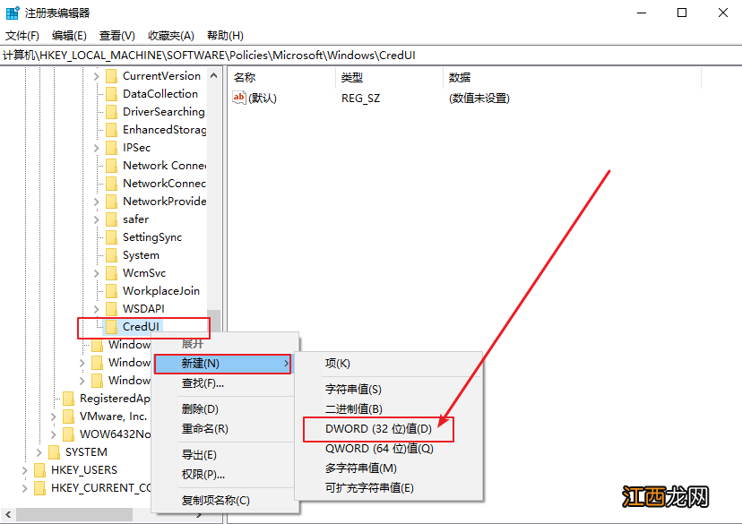Click the WSDAPI folder icon
742x524 pixels.
tap(112, 308)
